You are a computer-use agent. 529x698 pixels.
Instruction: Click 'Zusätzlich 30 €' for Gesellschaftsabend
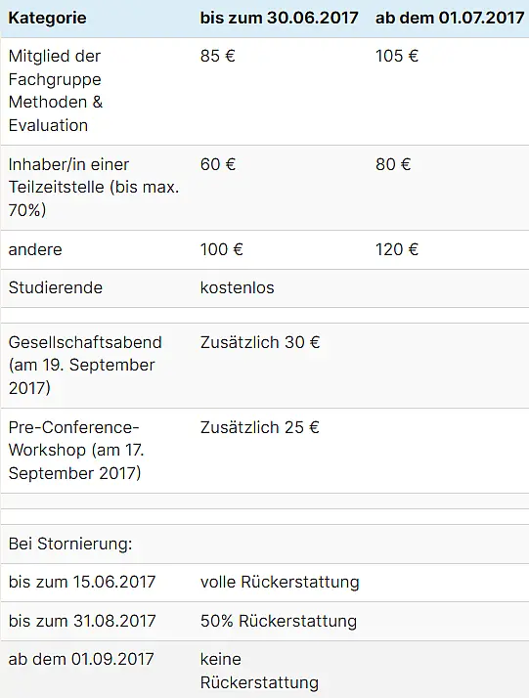point(260,342)
